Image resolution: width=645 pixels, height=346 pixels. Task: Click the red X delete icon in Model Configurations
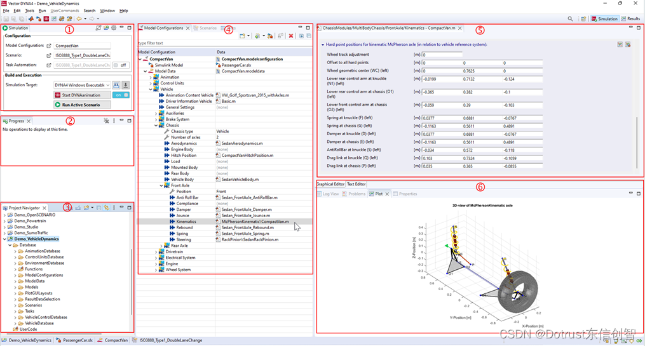click(x=291, y=36)
